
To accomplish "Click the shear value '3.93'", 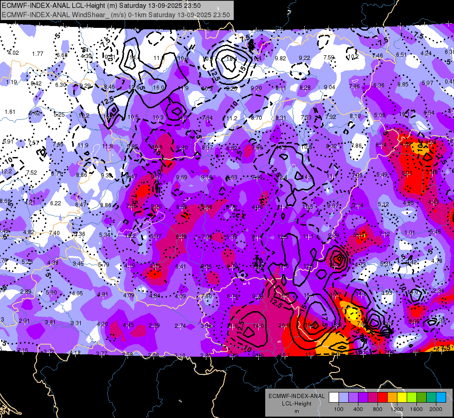I will pos(387,293).
